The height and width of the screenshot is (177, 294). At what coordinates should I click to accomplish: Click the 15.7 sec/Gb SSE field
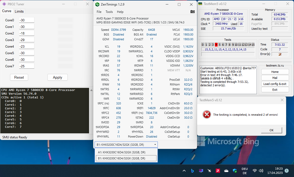pyautogui.click(x=228, y=28)
